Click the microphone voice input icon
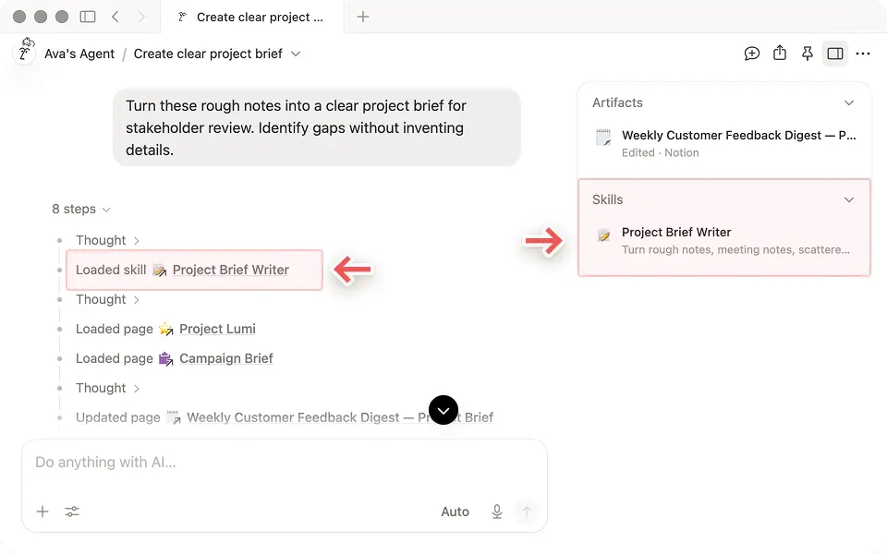Screen dimensions: 887x554 click(x=497, y=512)
